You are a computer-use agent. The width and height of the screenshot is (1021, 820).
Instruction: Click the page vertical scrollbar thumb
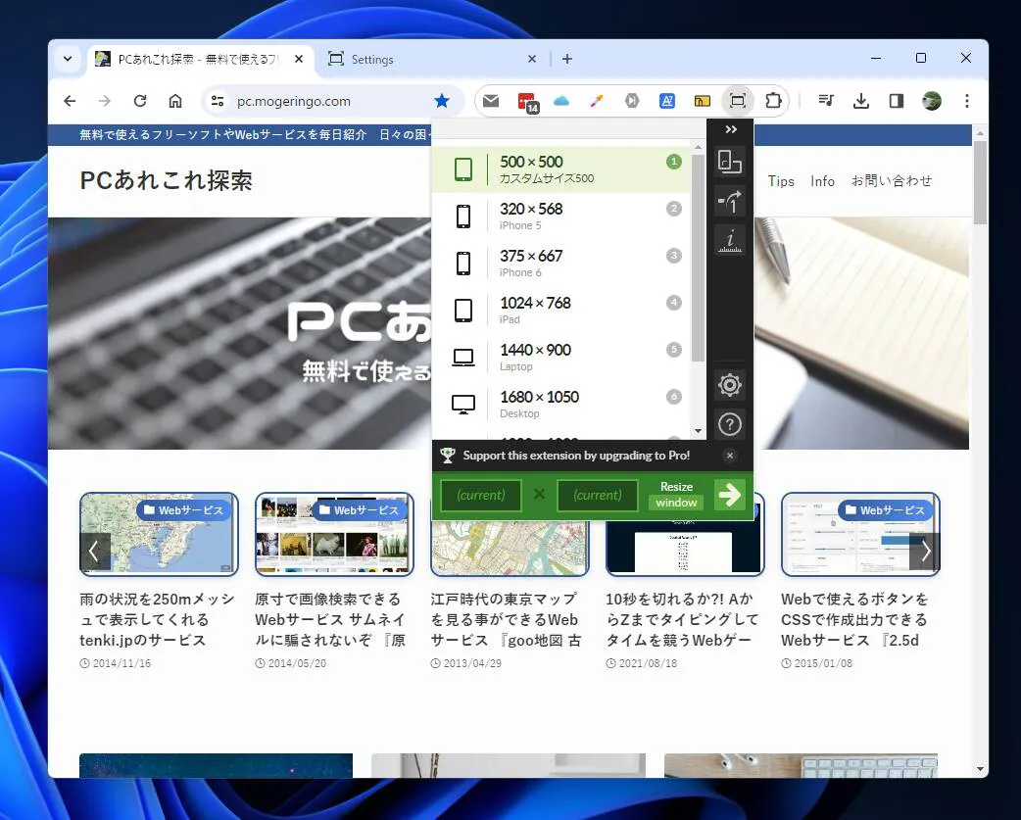coord(980,182)
